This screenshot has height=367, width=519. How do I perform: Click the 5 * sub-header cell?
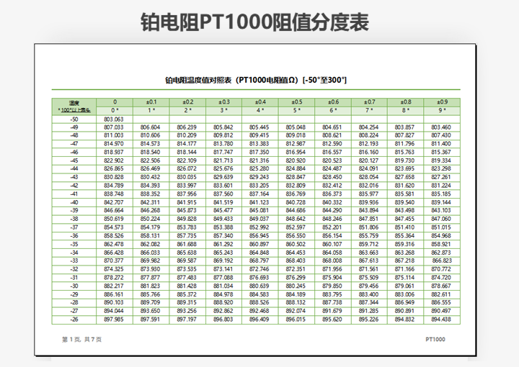point(296,111)
